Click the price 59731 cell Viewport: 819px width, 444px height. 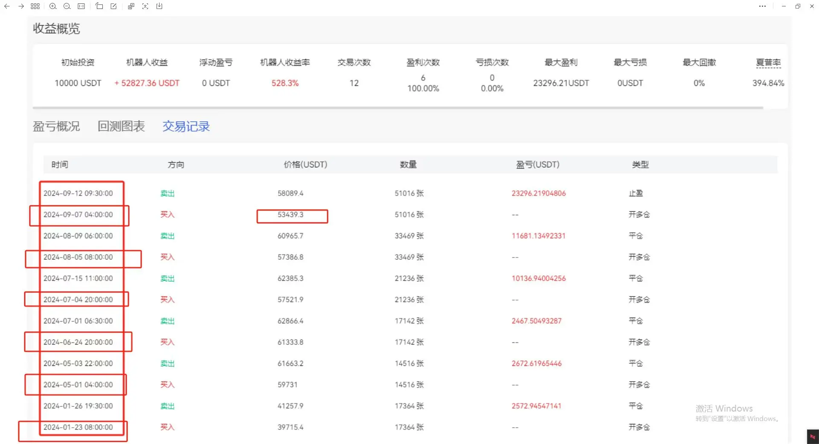coord(288,385)
